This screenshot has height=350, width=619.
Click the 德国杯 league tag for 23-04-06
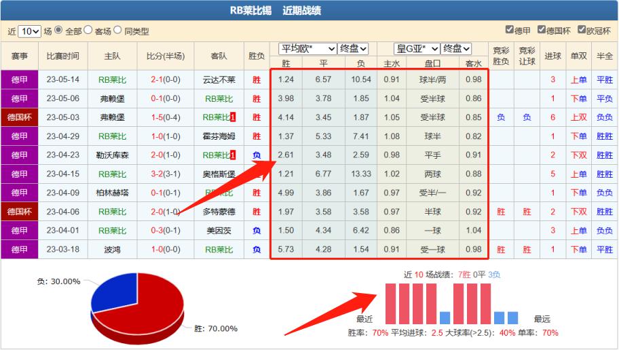click(x=19, y=212)
